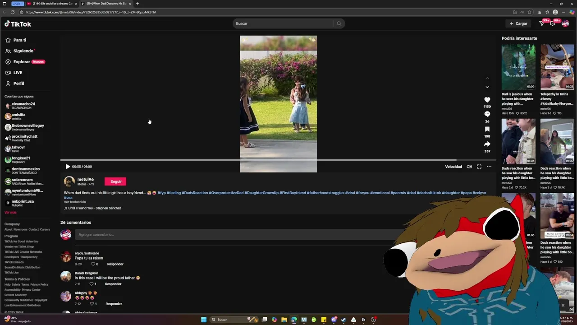This screenshot has height=325, width=577.
Task: Open followed account donteammexico
Action: (22, 171)
